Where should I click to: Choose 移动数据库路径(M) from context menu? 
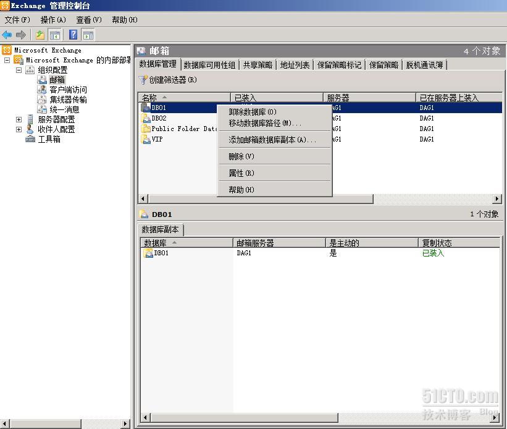point(275,123)
